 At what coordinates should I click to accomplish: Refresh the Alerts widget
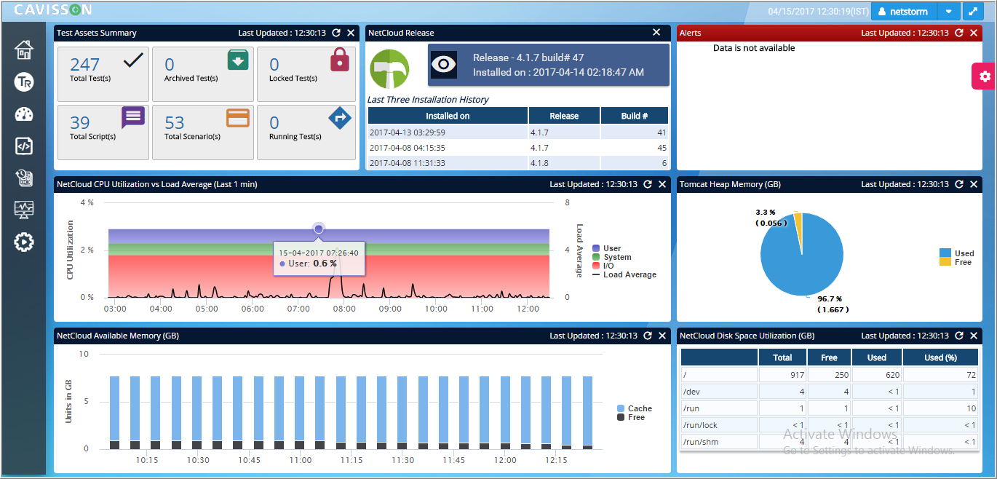[959, 33]
